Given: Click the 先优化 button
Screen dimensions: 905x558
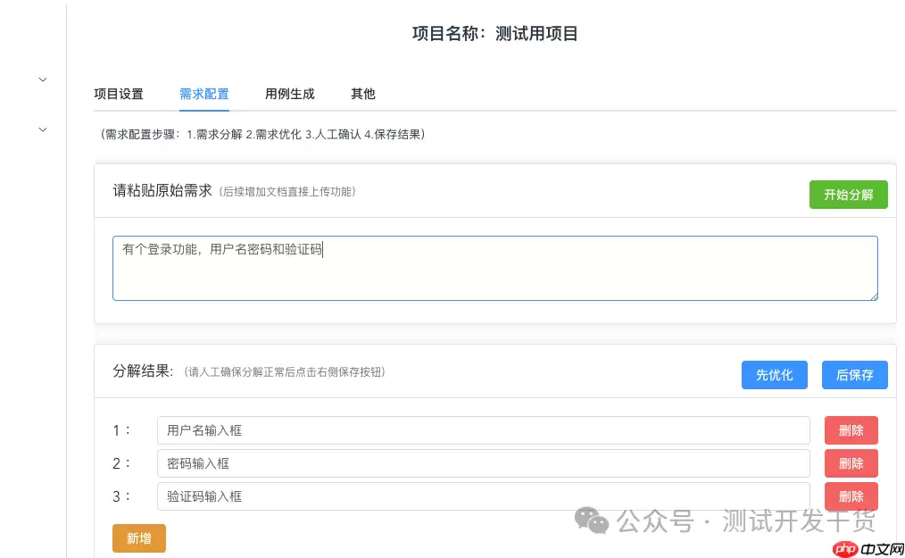Looking at the screenshot, I should 773,375.
